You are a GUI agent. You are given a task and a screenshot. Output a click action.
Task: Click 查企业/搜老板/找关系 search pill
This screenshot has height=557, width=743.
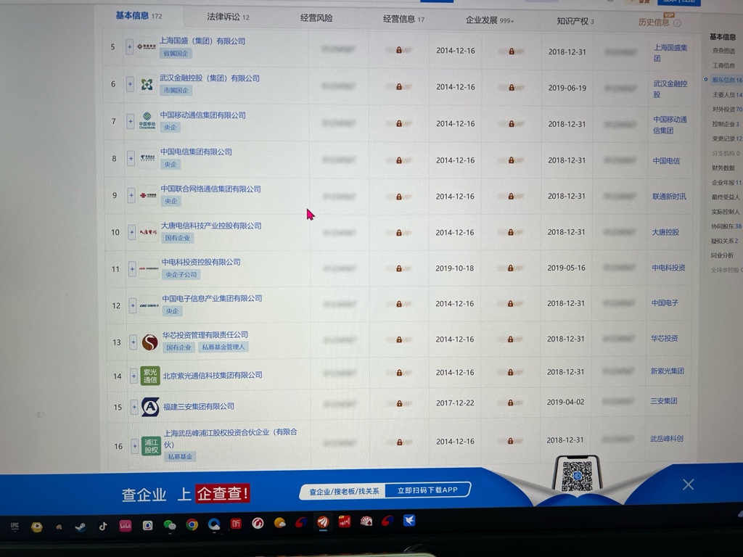coord(344,492)
